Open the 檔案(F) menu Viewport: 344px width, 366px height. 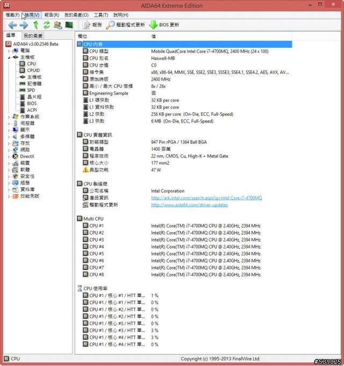[12, 15]
